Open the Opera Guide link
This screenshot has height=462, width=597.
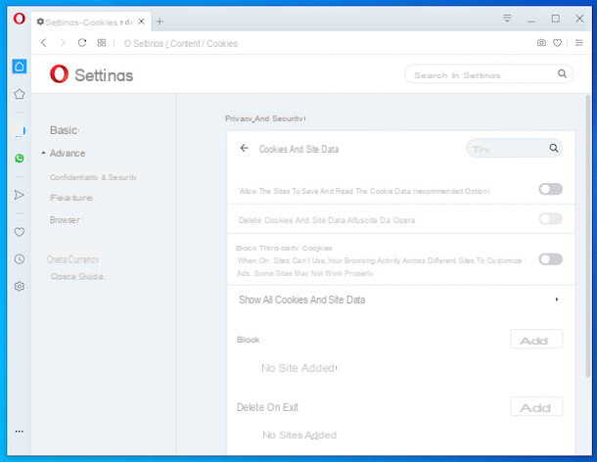[77, 276]
